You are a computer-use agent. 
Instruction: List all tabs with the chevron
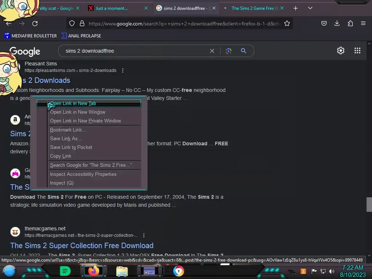[310, 8]
